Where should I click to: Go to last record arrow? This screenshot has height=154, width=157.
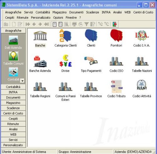click(x=46, y=24)
